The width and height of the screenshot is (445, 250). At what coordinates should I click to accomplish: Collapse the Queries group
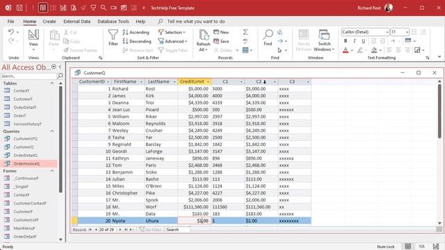[52, 131]
